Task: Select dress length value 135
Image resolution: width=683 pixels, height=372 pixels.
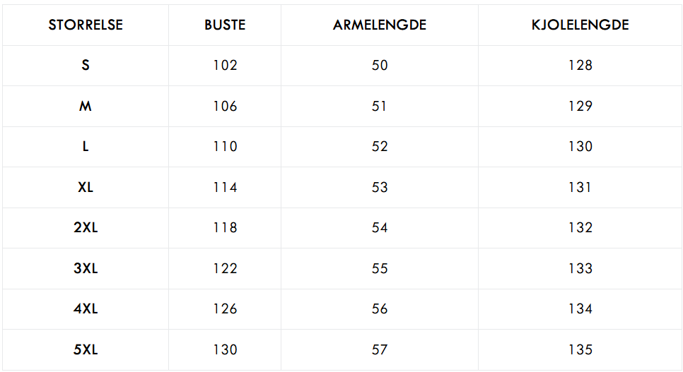Action: click(580, 349)
